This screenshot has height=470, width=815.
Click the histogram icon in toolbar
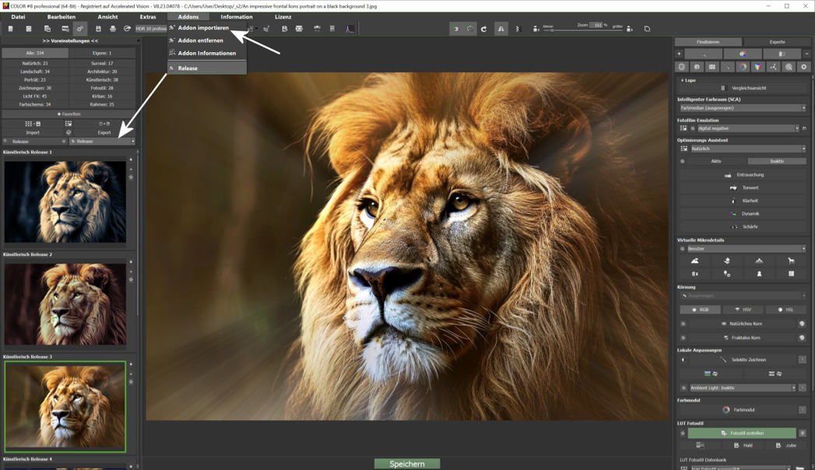point(350,29)
